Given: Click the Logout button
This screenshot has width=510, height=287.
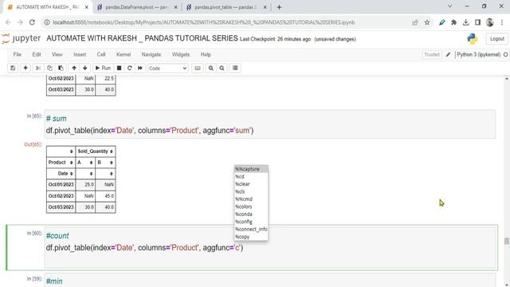Looking at the screenshot, I should click(496, 39).
